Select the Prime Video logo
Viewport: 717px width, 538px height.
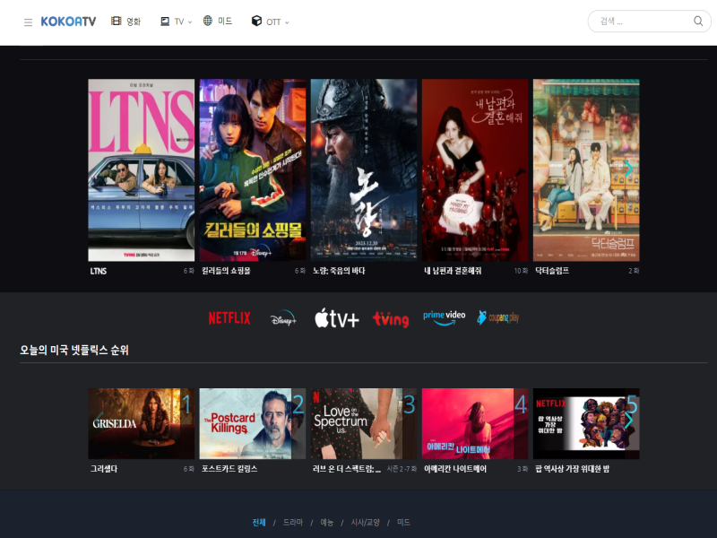(445, 317)
